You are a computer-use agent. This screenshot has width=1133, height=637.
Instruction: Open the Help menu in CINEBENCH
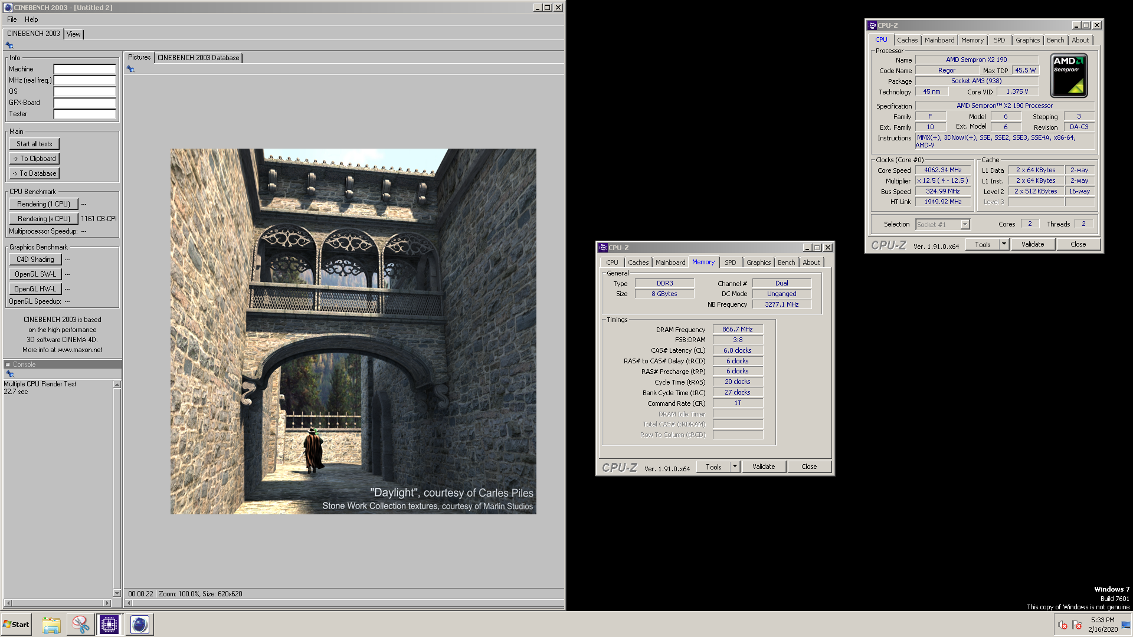click(31, 19)
